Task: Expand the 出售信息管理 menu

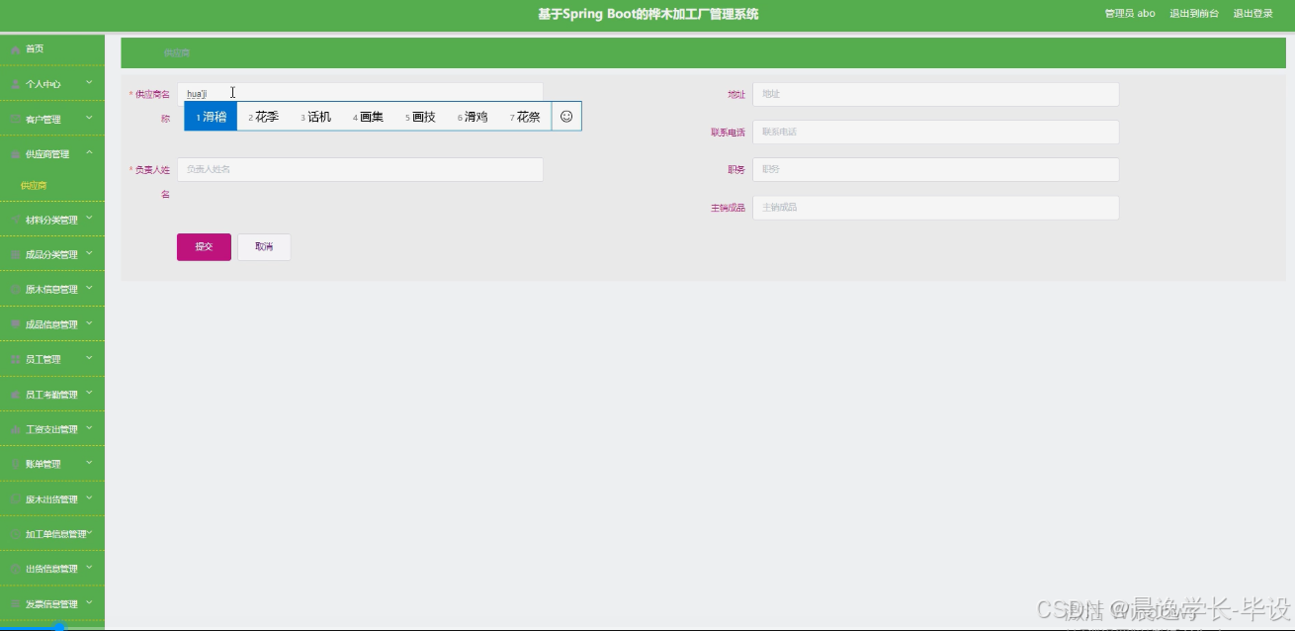Action: click(x=51, y=568)
